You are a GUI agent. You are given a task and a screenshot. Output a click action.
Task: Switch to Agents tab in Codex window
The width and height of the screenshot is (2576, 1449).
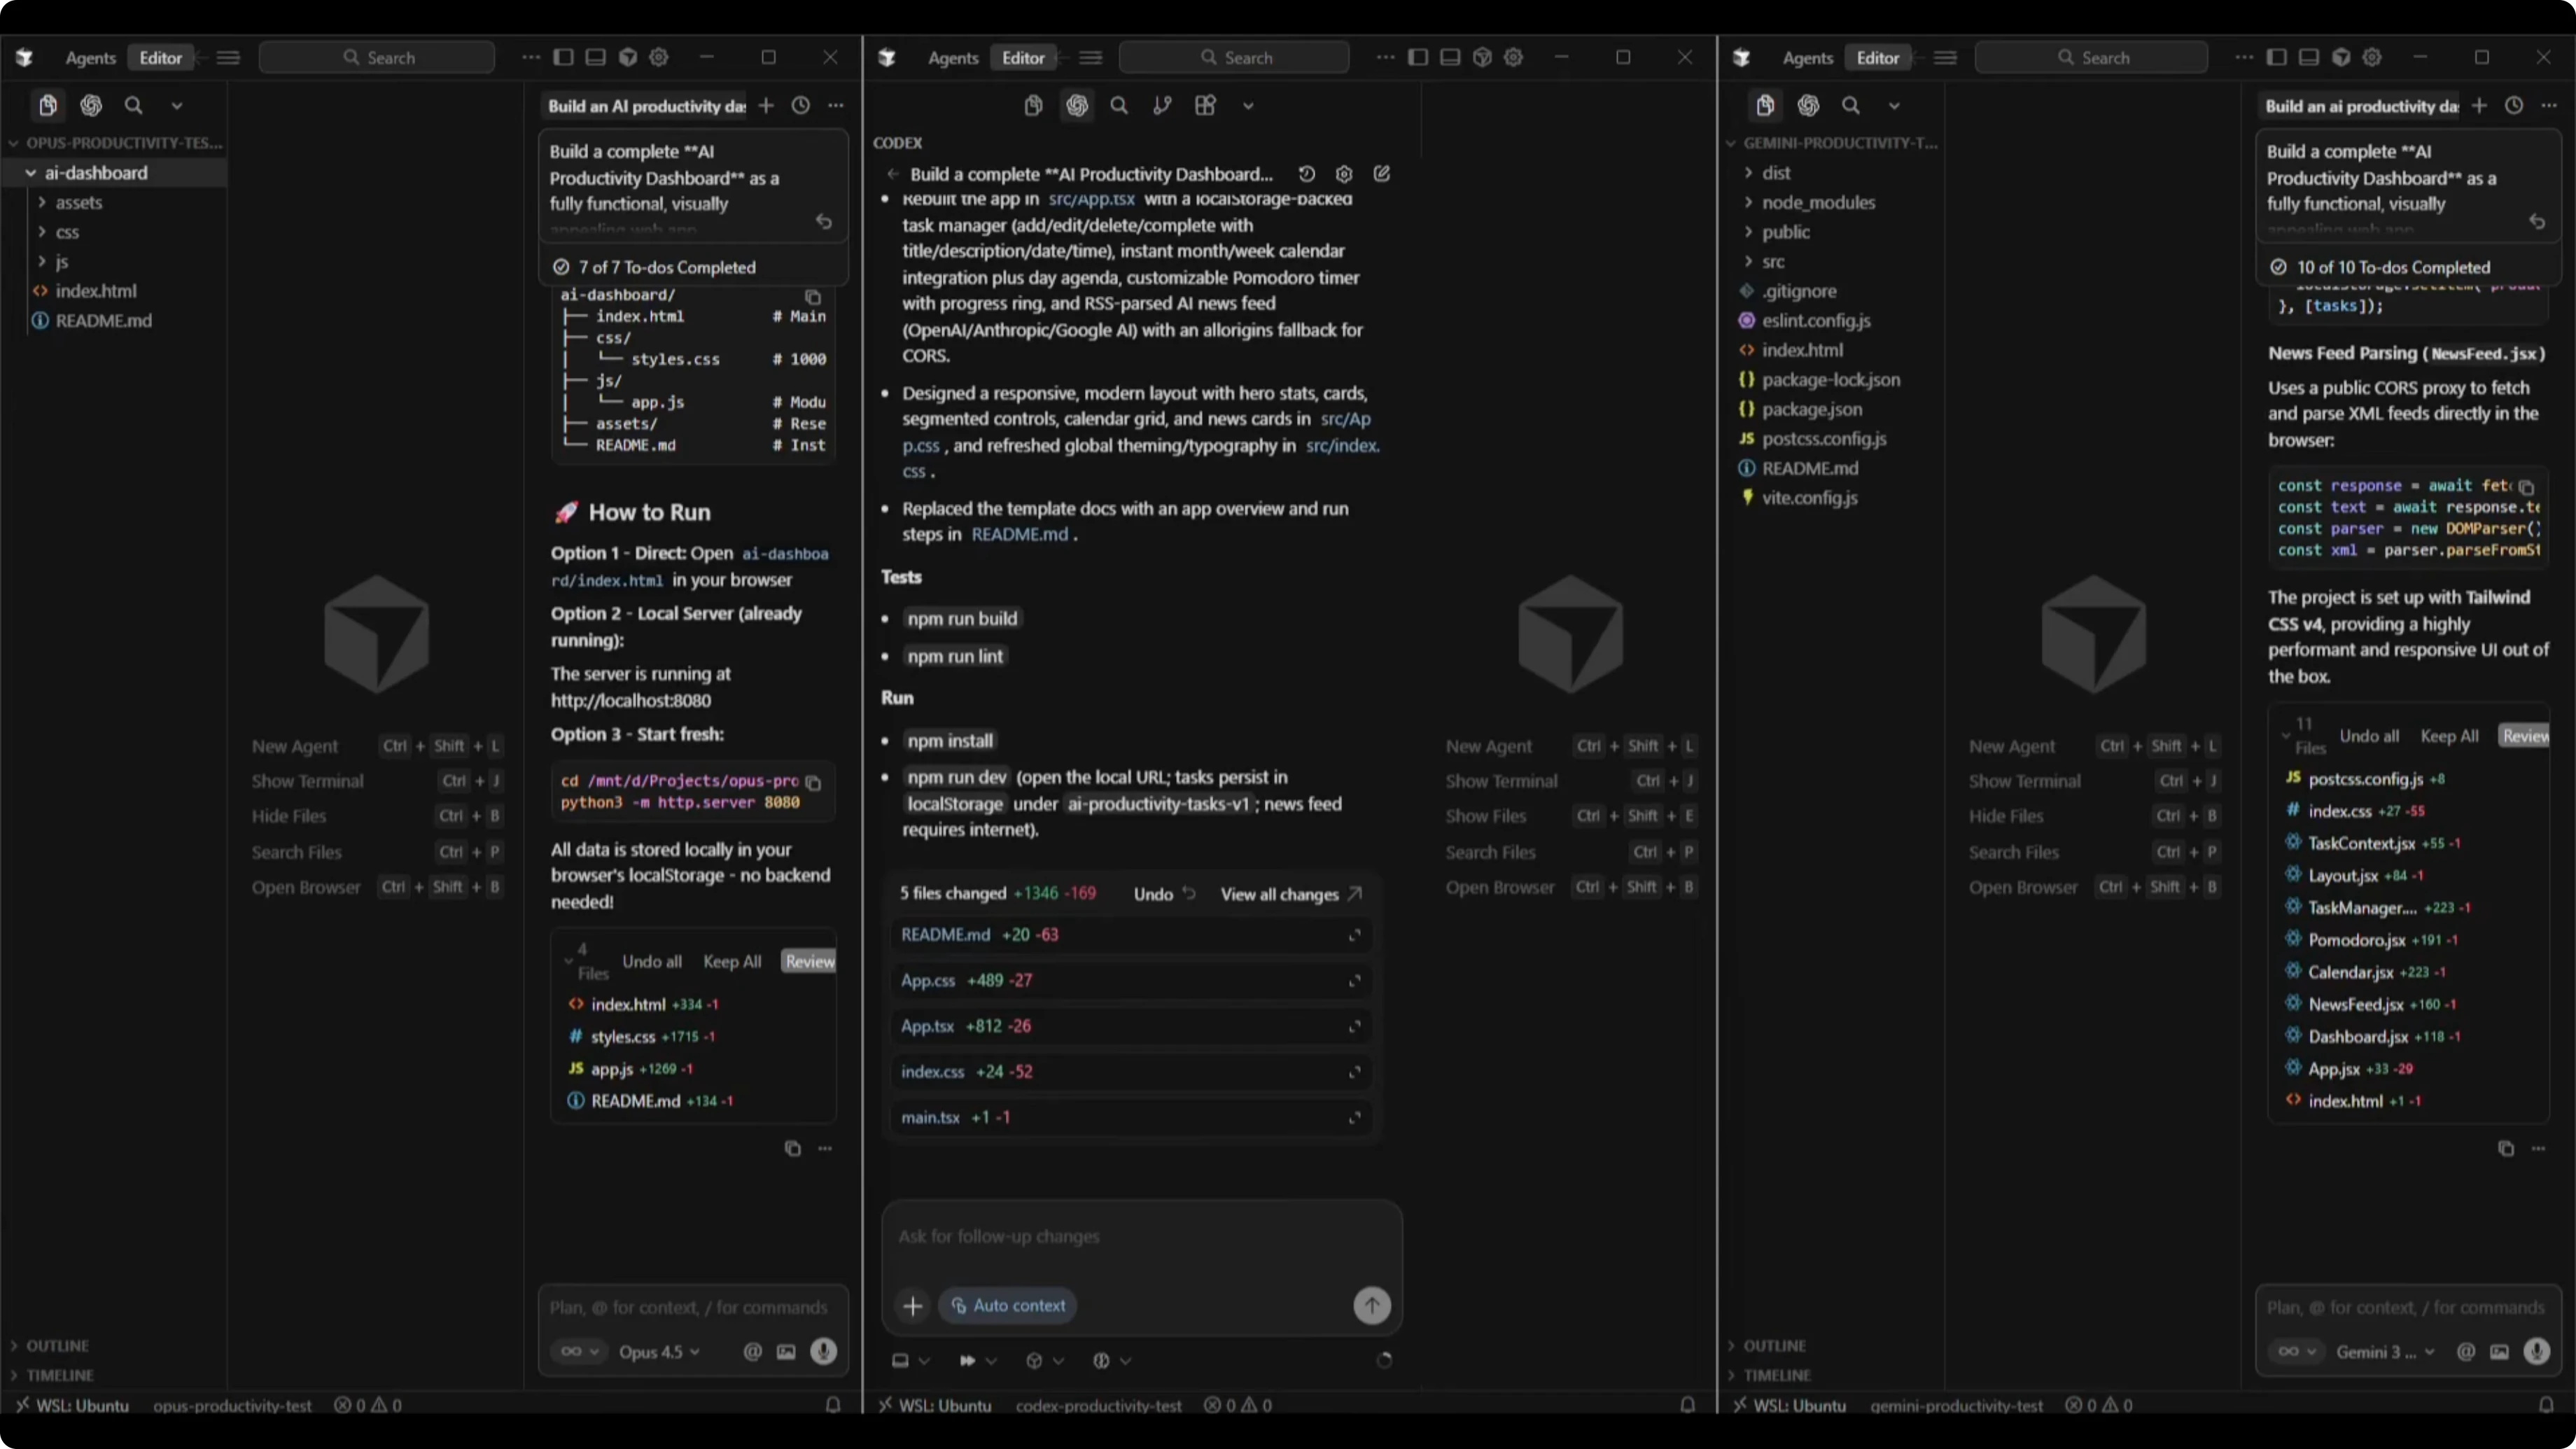(952, 57)
